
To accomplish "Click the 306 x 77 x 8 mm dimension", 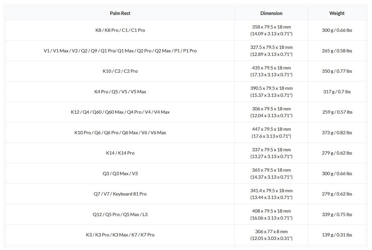I will point(271,231).
